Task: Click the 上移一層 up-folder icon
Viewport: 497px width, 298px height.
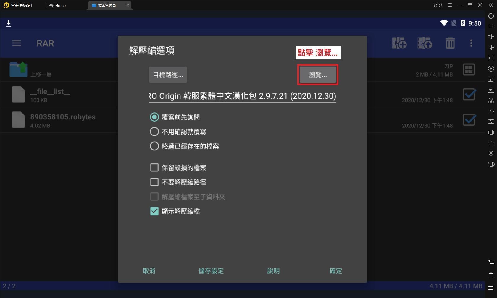Action: [x=18, y=69]
